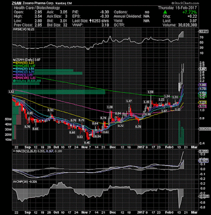Click the blue 1.78 EMA price tag
The height and width of the screenshot is (215, 211).
click(x=202, y=89)
